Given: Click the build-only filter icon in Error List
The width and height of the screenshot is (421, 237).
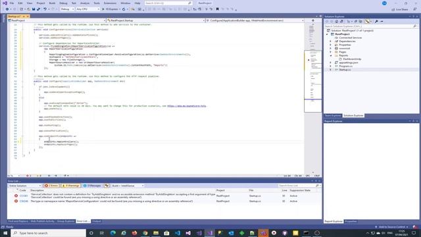Looking at the screenshot, I should click(x=107, y=186).
